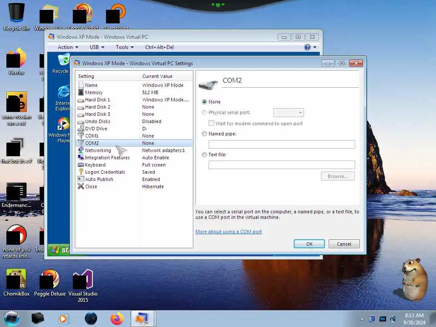
Task: Click the 'Auto Enable' integration value
Action: [x=155, y=158]
